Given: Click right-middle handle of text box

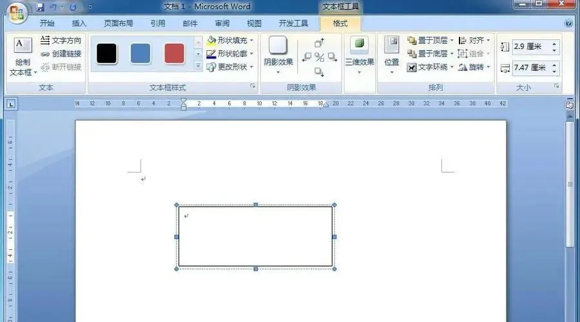Looking at the screenshot, I should (334, 237).
